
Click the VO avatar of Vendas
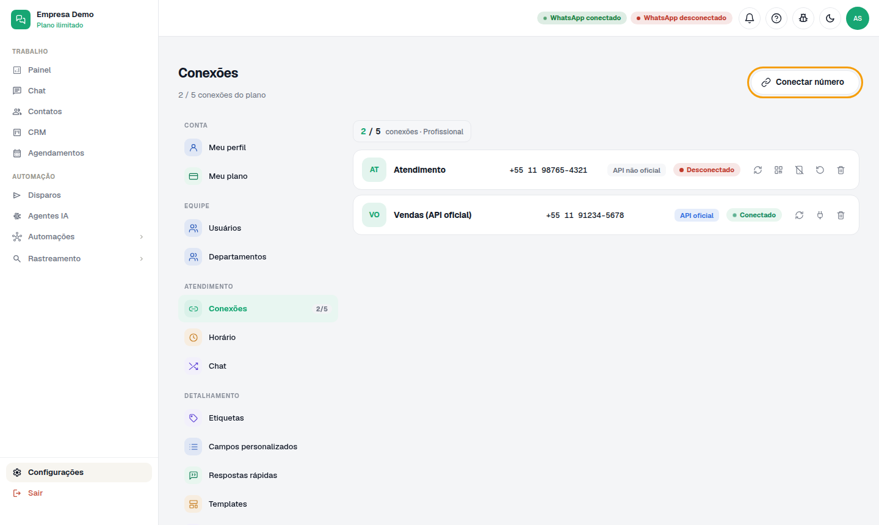[x=374, y=215]
